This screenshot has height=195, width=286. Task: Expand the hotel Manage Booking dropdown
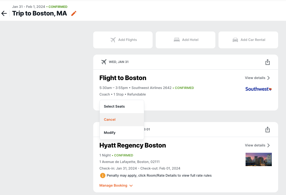pyautogui.click(x=116, y=185)
